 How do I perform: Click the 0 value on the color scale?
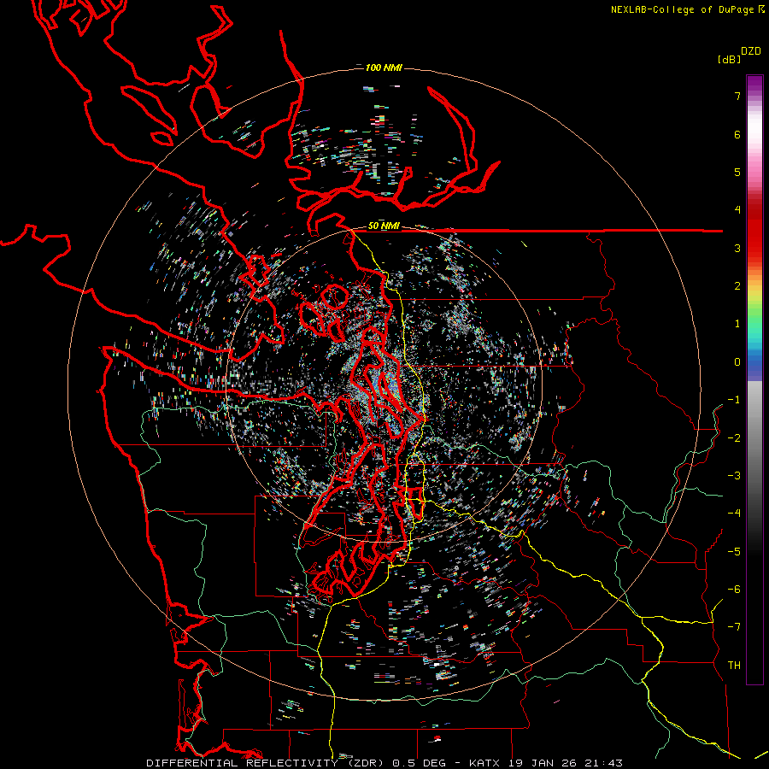(737, 362)
